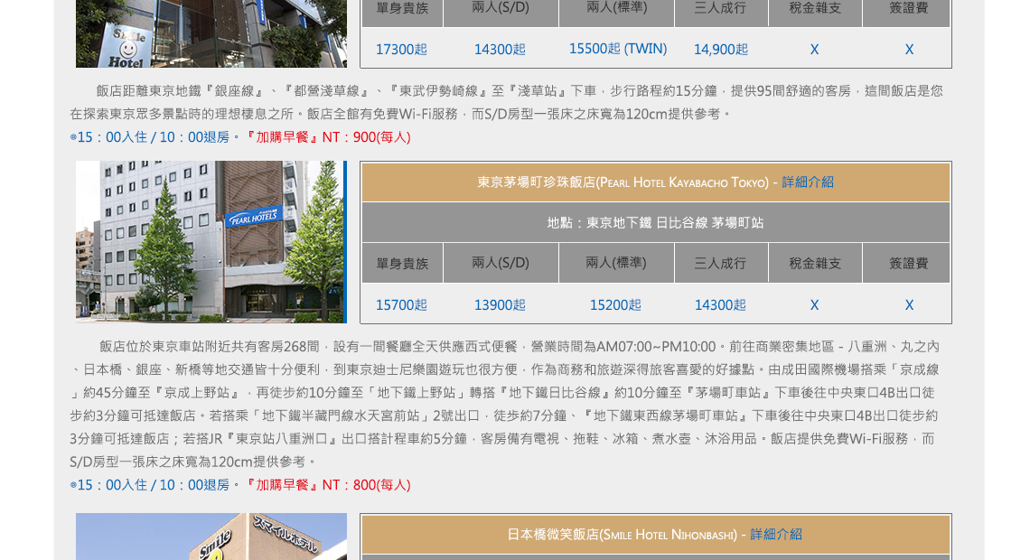This screenshot has height=560, width=1030.
Task: Select the 15500起 (TWIN) price
Action: (x=617, y=49)
